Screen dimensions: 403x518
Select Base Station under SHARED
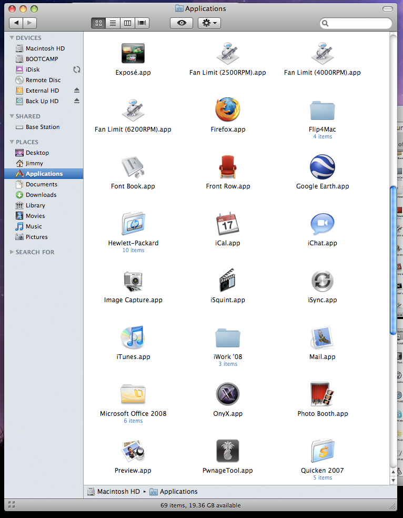44,127
